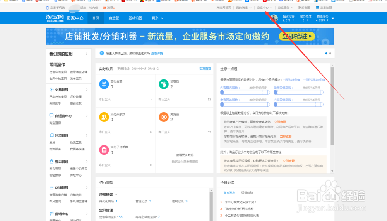Click the 访客数 footprint icon
Image resolution: width=387 pixels, height=221 pixels.
tap(164, 84)
